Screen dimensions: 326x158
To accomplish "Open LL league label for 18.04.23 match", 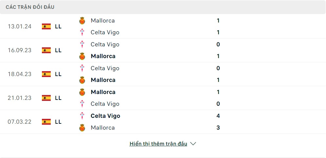I will 58,74.
